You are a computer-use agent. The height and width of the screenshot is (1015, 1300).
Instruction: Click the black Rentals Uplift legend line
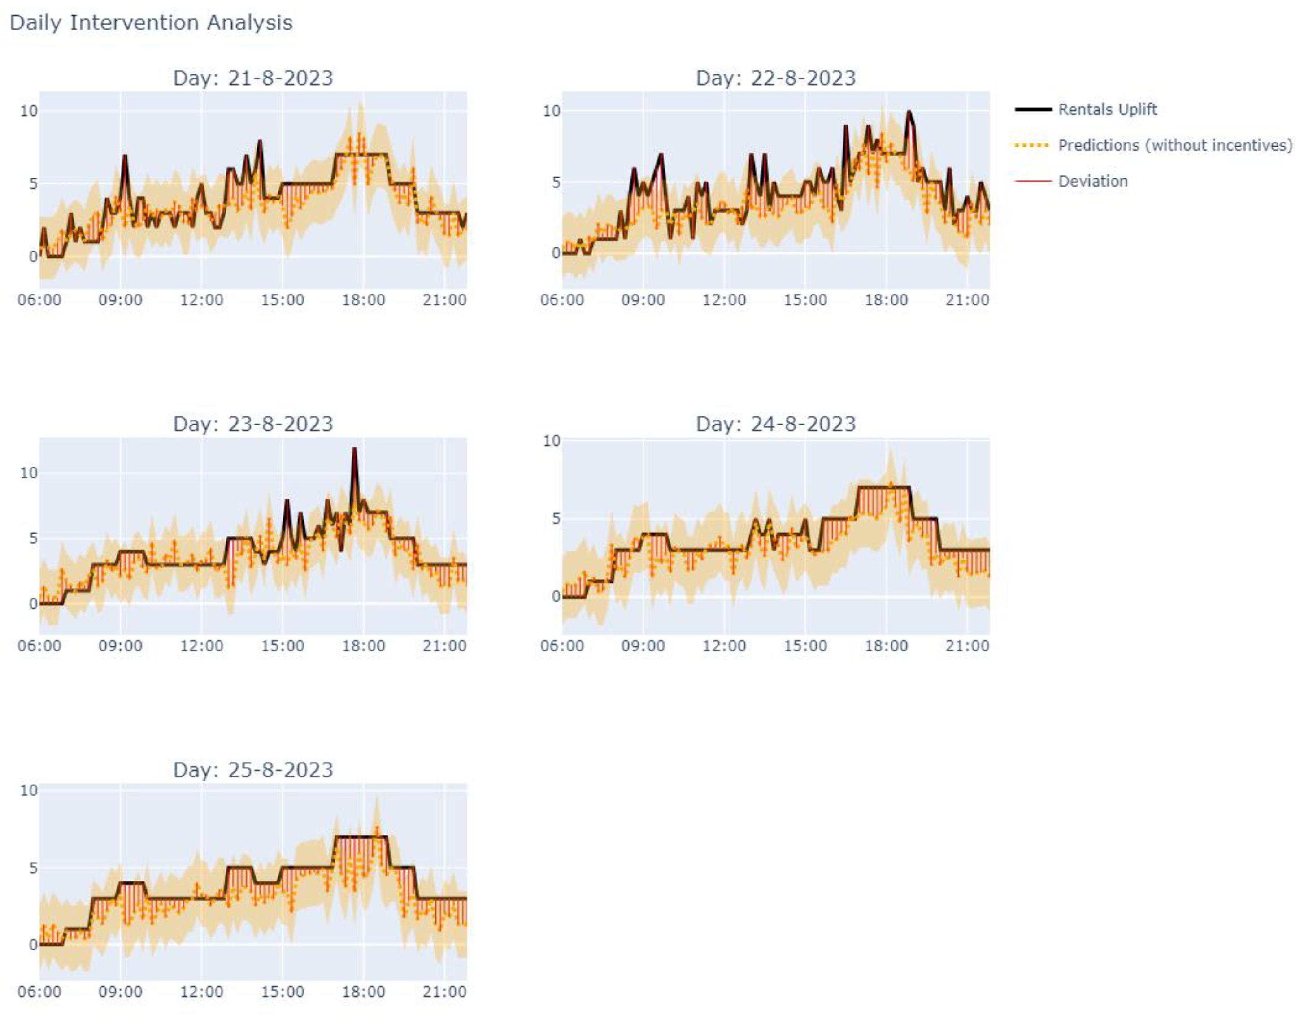point(1033,109)
